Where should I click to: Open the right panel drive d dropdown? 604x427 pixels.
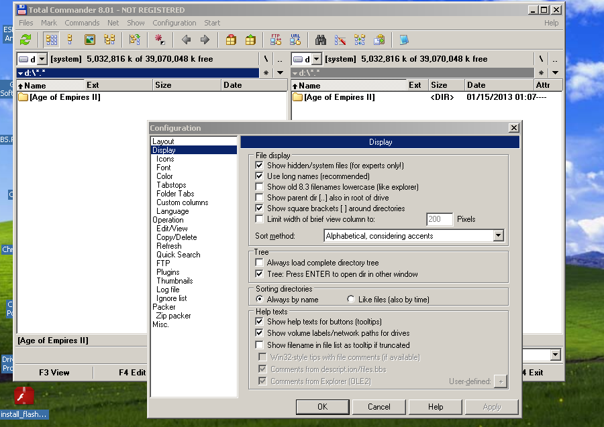(316, 59)
